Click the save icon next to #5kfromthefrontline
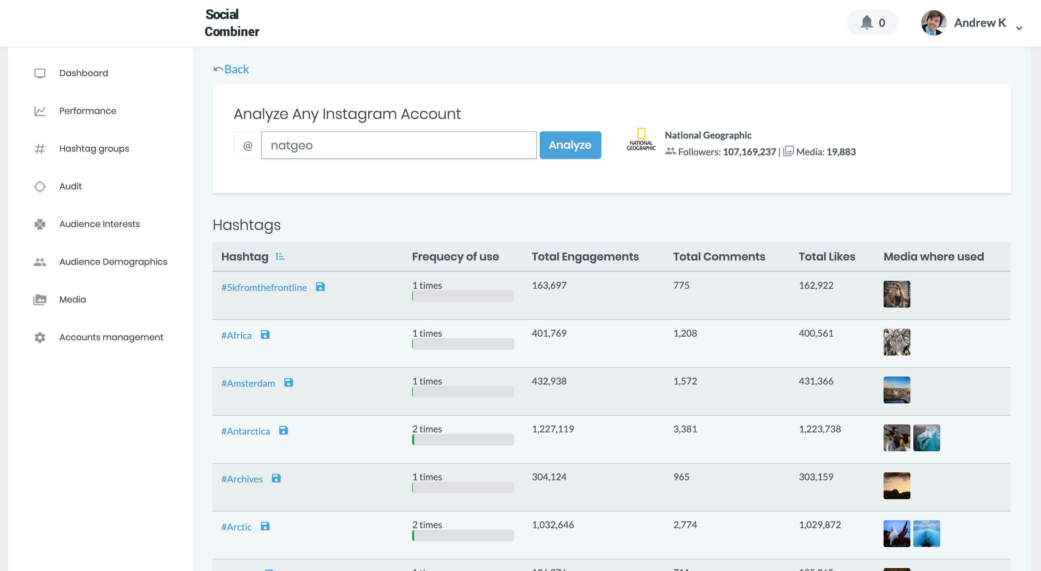1041x571 pixels. [320, 287]
